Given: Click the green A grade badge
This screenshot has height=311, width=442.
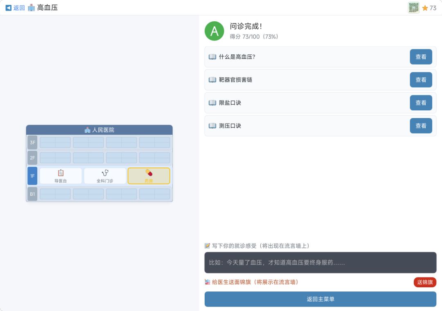Looking at the screenshot, I should click(214, 31).
